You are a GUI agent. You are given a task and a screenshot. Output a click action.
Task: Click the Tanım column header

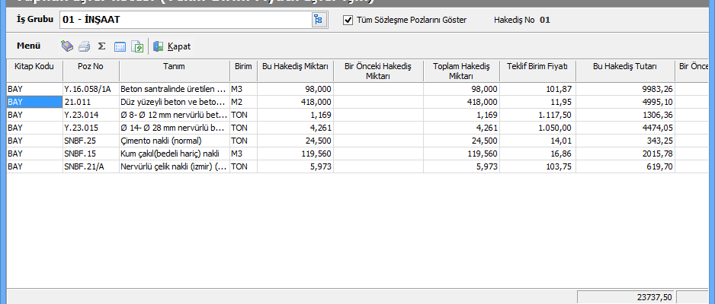click(174, 67)
